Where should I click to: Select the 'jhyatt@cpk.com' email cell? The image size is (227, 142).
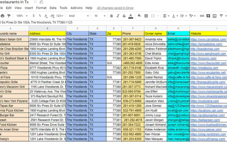pyautogui.click(x=178, y=111)
